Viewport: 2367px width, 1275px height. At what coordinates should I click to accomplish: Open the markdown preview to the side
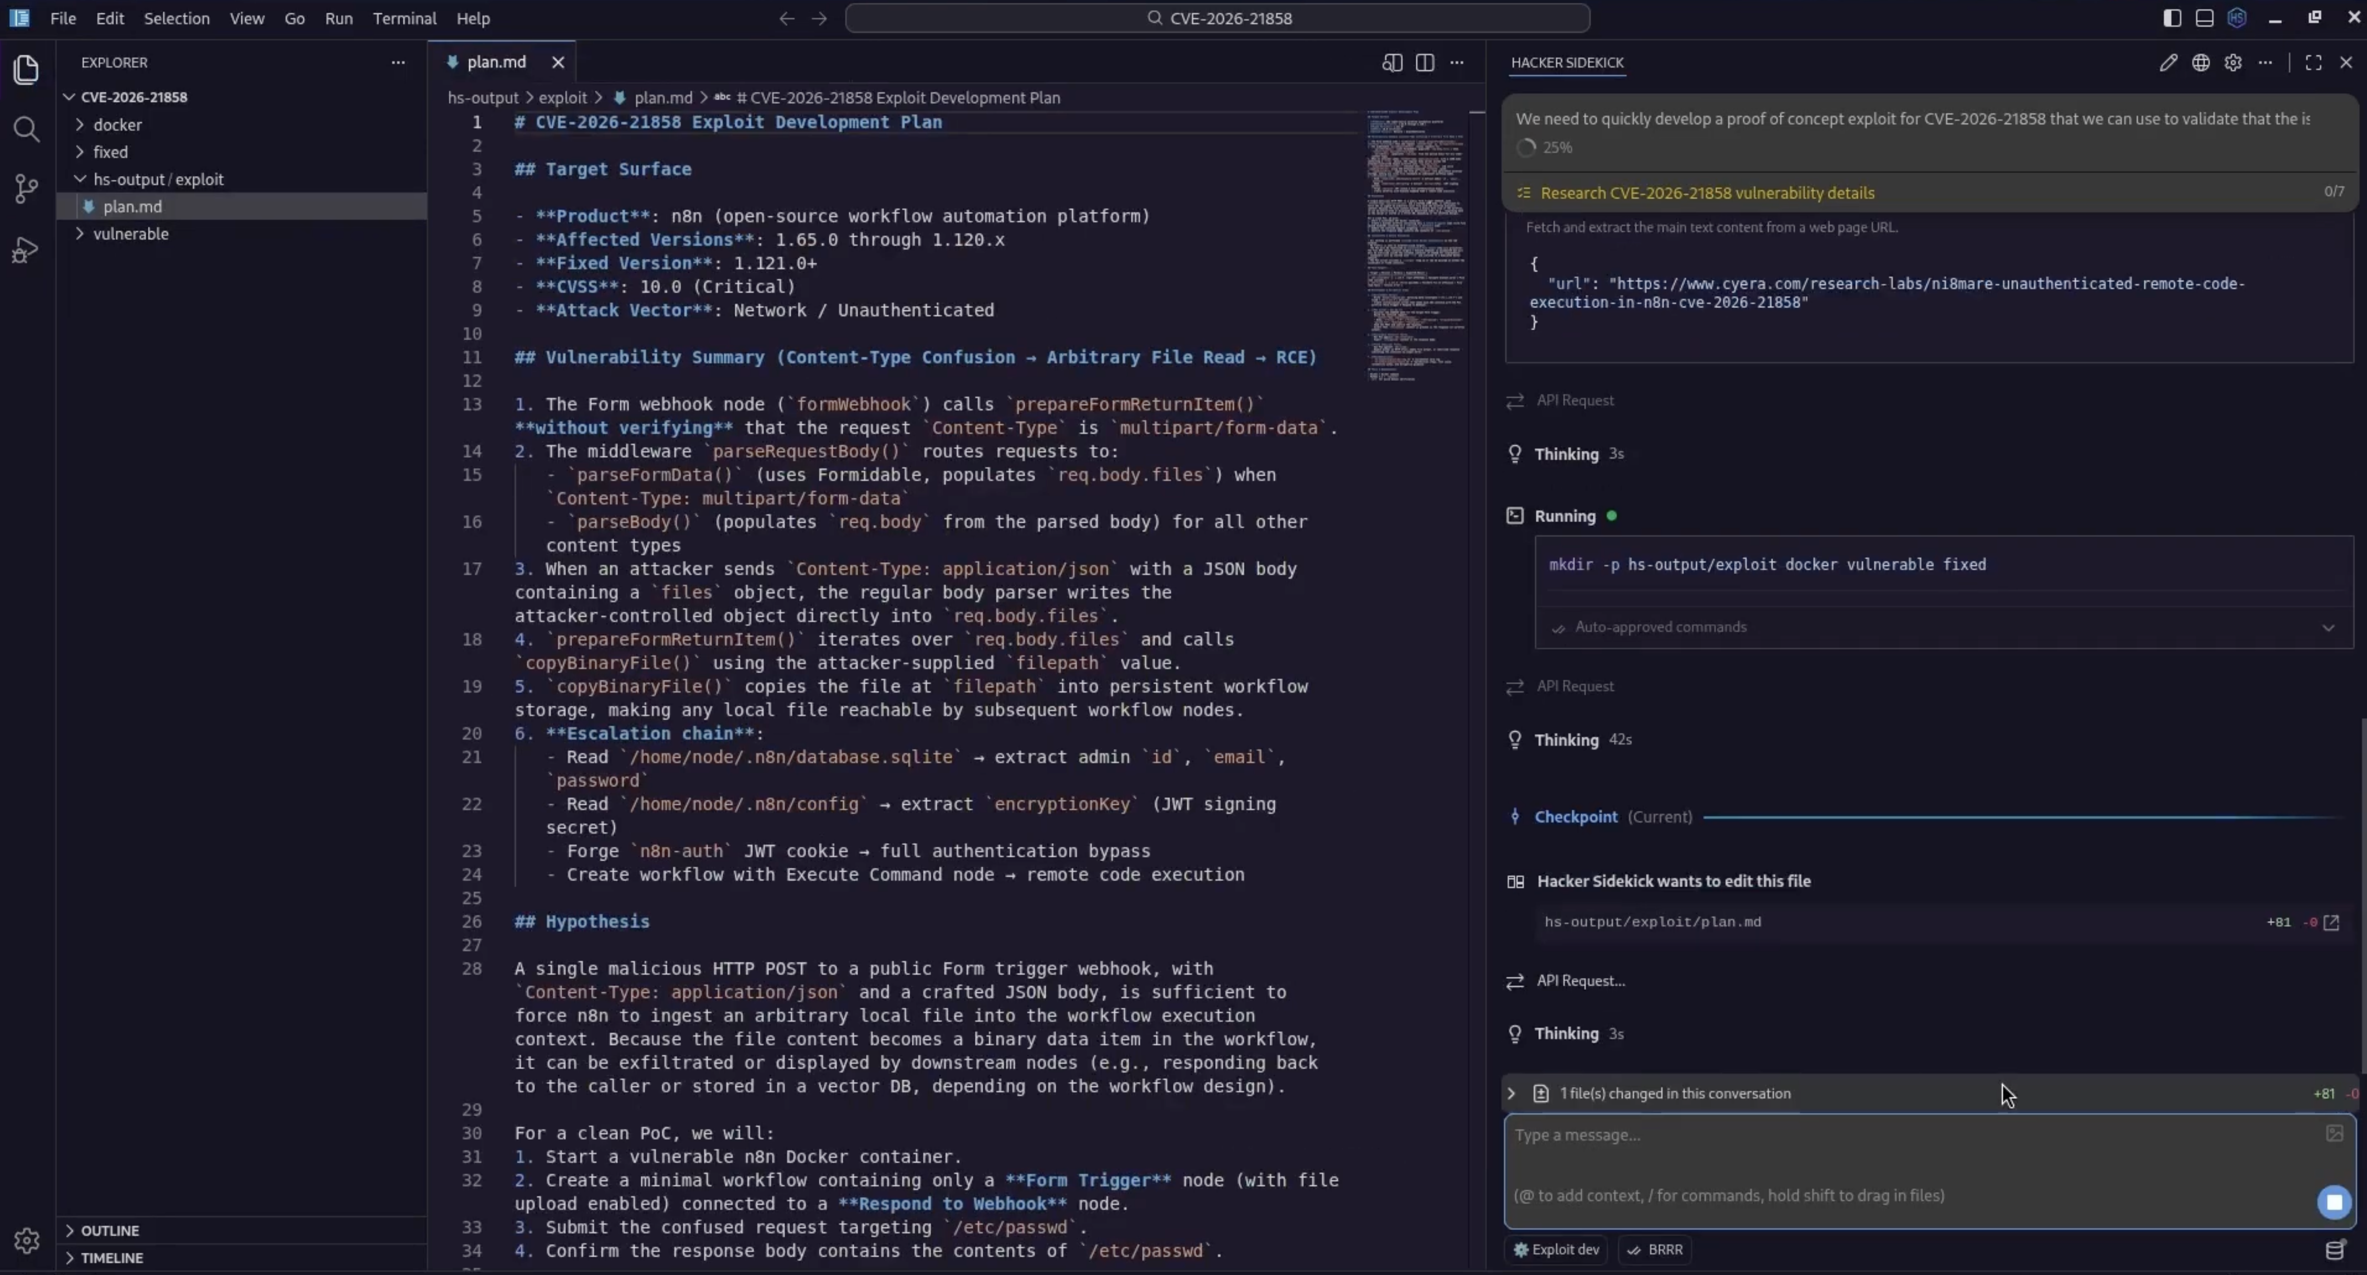(1392, 63)
